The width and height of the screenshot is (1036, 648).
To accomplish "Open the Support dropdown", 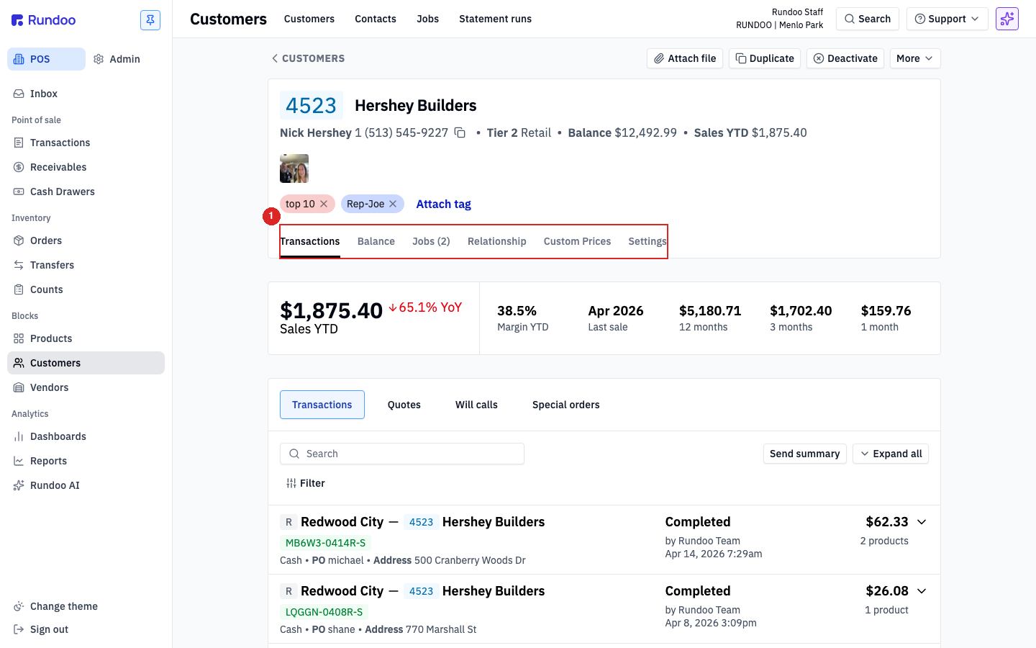I will pyautogui.click(x=947, y=19).
